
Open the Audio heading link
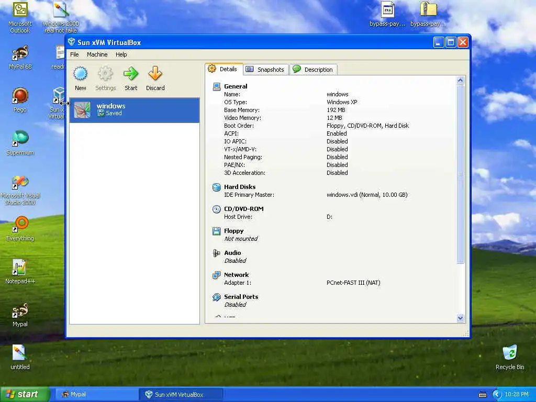point(232,253)
